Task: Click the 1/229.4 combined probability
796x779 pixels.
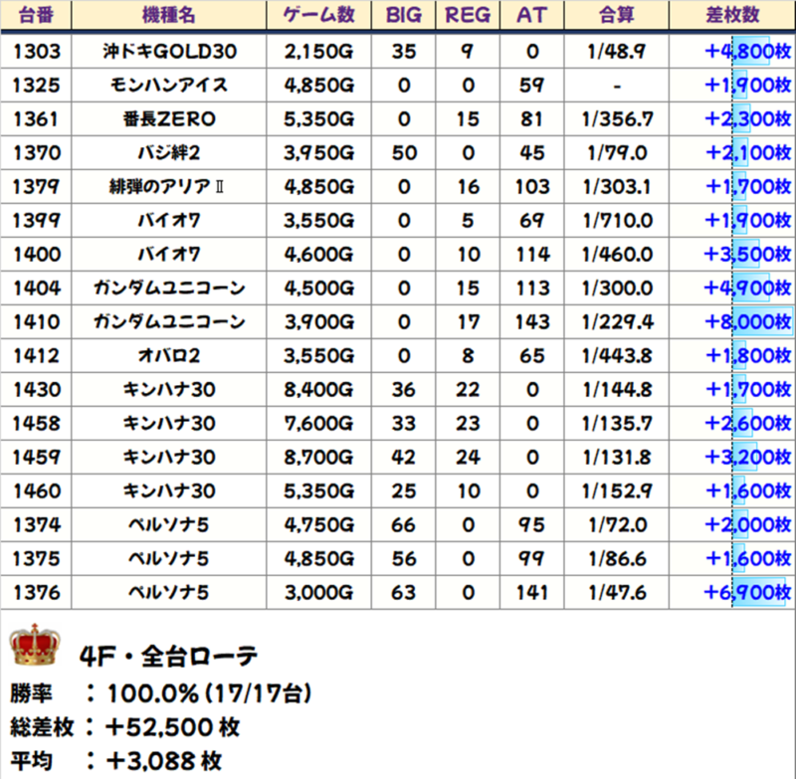Action: (617, 321)
